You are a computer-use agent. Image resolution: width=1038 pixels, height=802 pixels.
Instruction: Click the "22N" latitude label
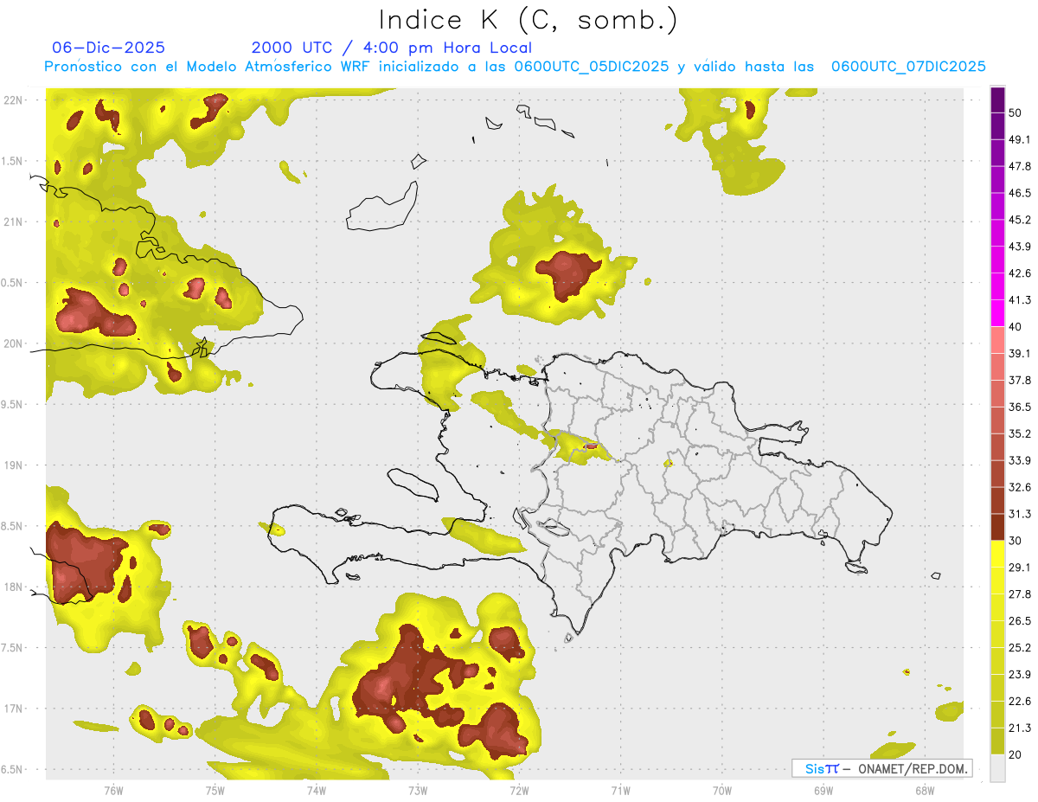tap(14, 100)
